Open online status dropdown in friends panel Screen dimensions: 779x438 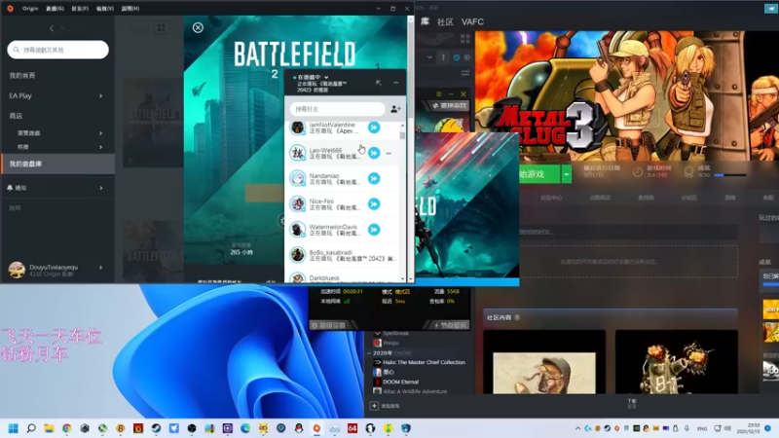(326, 78)
